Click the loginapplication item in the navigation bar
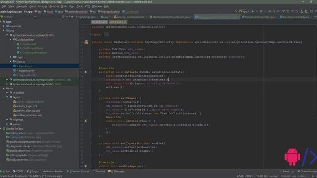 (109, 12)
